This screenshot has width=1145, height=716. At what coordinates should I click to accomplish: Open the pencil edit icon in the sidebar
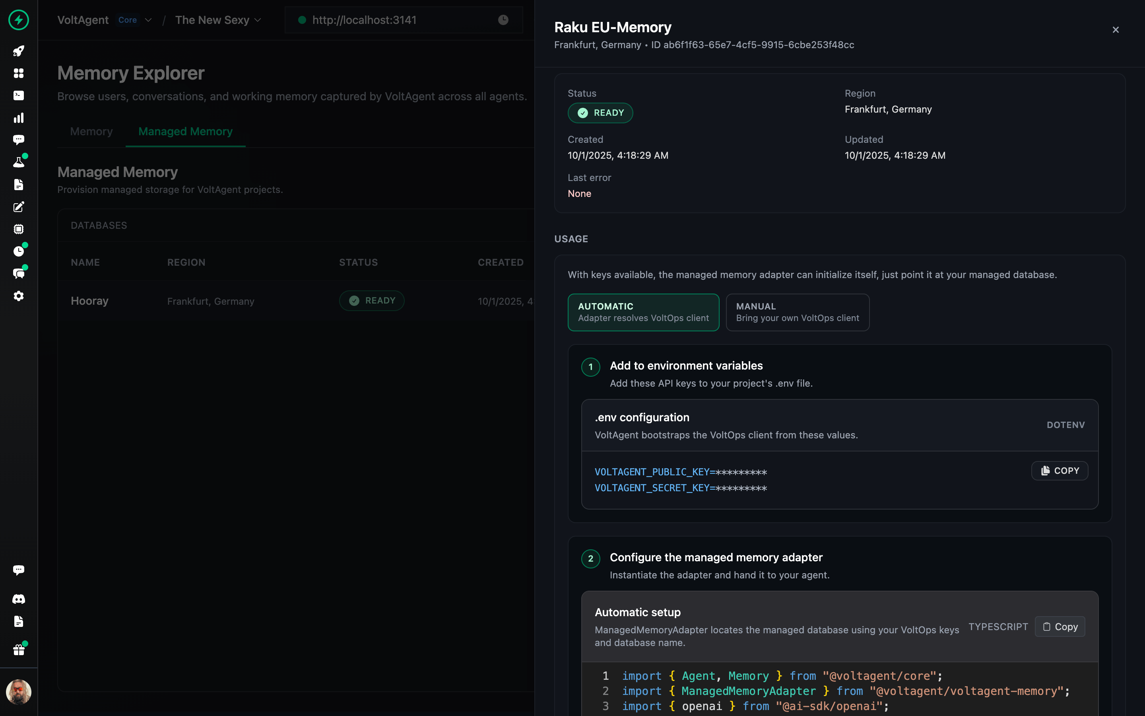click(x=18, y=207)
